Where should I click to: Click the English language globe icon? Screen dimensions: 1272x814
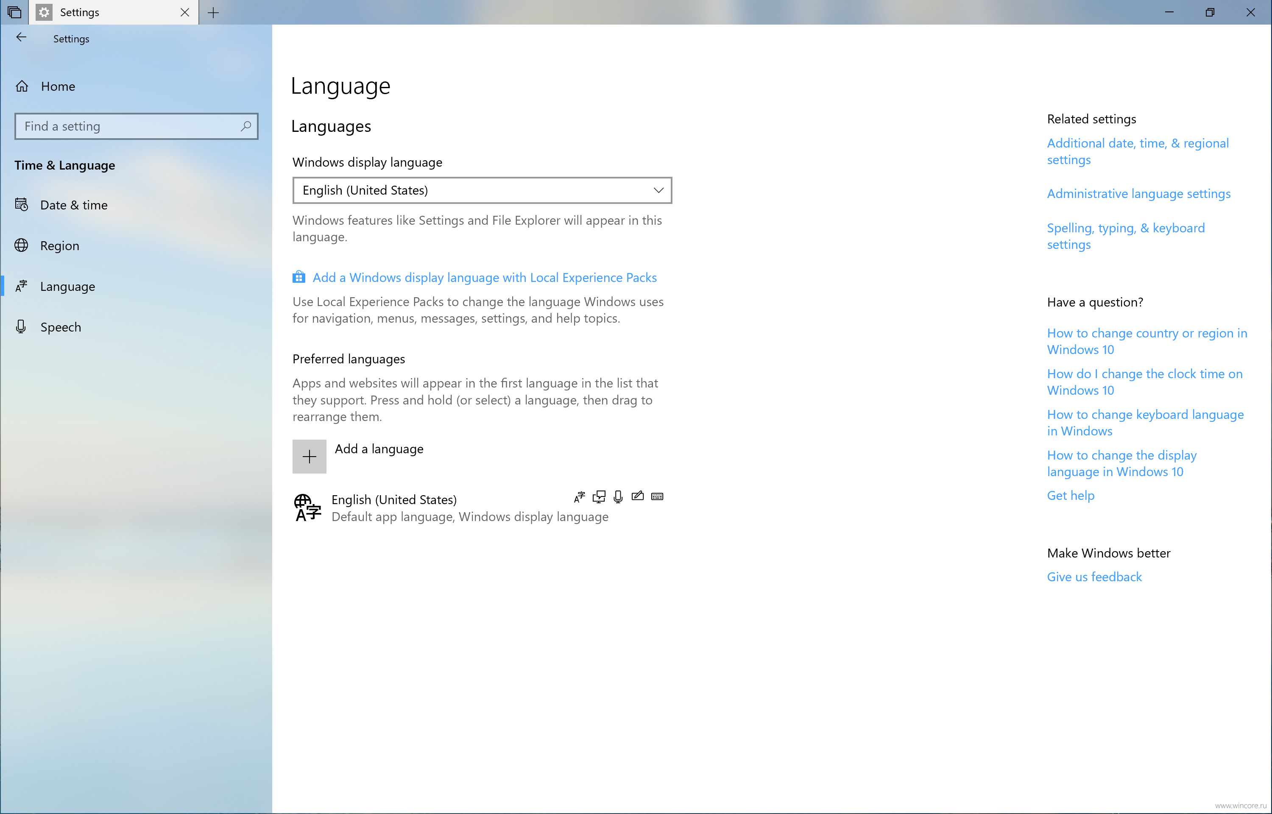point(307,507)
